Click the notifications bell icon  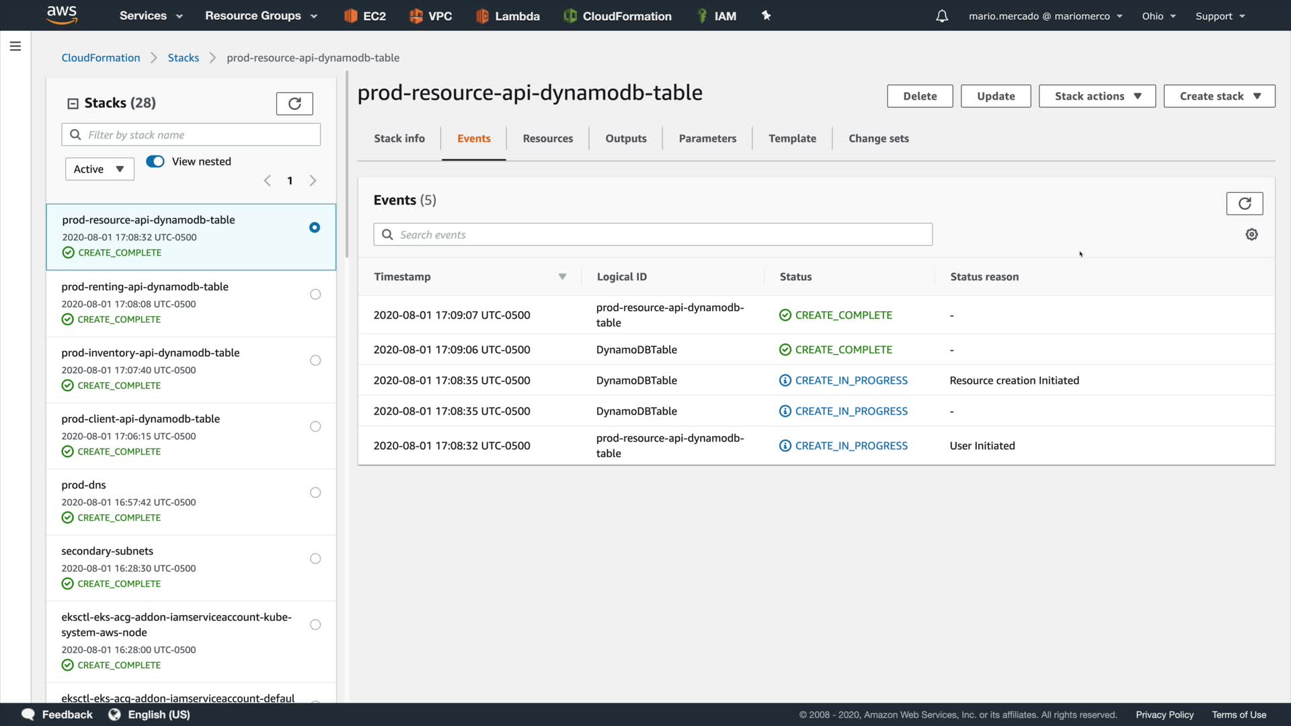pyautogui.click(x=942, y=16)
